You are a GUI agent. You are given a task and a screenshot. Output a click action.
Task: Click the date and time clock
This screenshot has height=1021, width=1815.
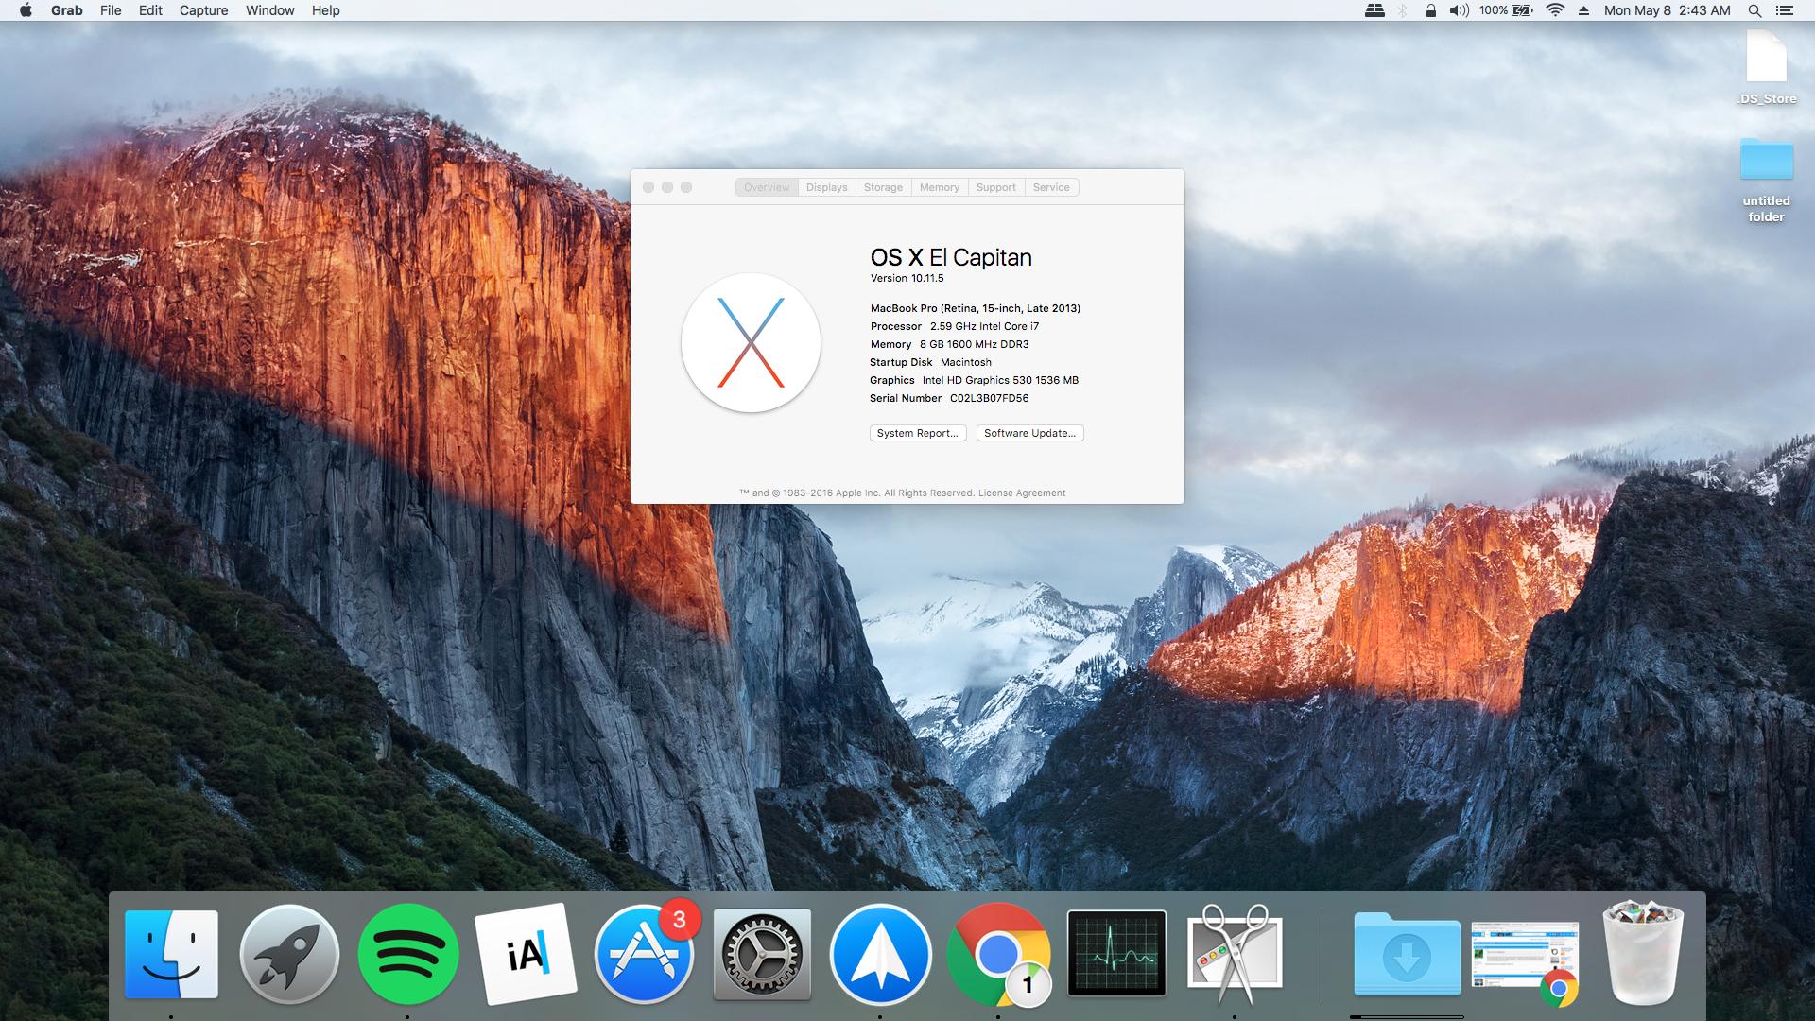pos(1668,10)
